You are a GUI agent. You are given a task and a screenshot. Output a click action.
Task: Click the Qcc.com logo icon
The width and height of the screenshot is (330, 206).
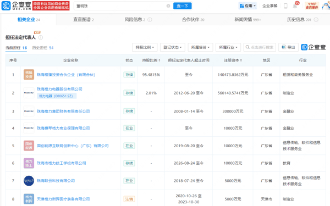5,5
